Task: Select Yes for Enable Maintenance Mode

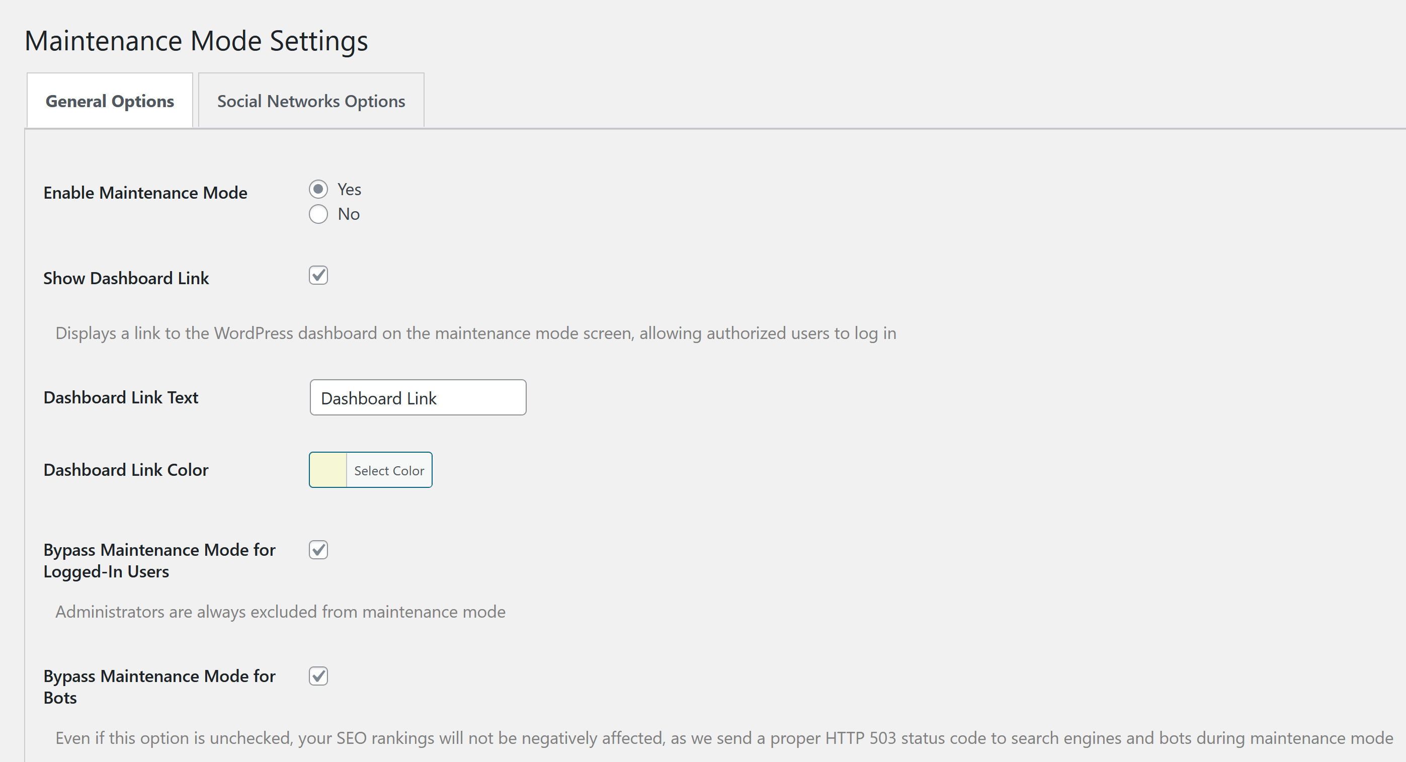Action: click(318, 190)
